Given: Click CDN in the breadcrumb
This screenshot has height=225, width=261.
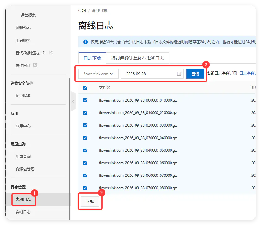Looking at the screenshot, I should point(82,11).
